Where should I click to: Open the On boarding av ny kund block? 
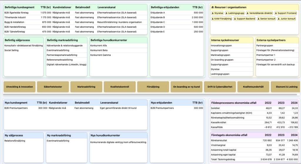tap(186, 87)
